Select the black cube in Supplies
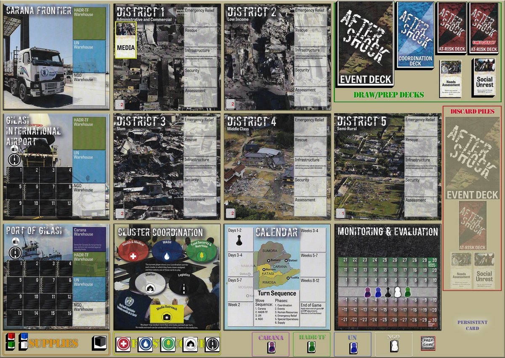This screenshot has width=505, height=358. pos(99,344)
